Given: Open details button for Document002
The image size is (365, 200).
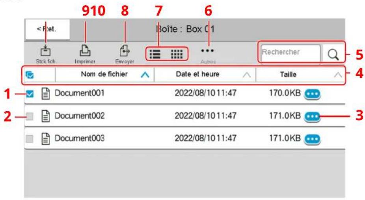Looking at the screenshot, I should click(314, 116).
